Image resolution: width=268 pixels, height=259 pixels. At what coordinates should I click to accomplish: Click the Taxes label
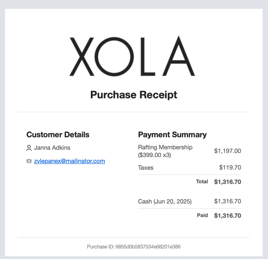click(x=146, y=168)
